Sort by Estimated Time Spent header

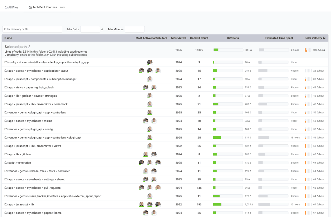(279, 38)
